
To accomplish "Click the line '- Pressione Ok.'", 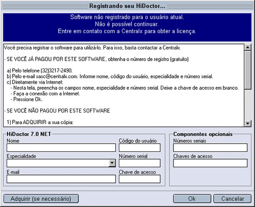I will (x=27, y=99).
